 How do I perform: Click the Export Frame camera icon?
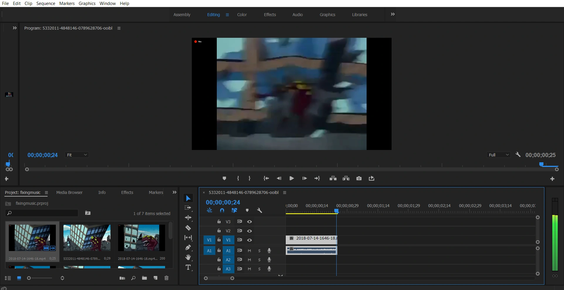(x=359, y=178)
